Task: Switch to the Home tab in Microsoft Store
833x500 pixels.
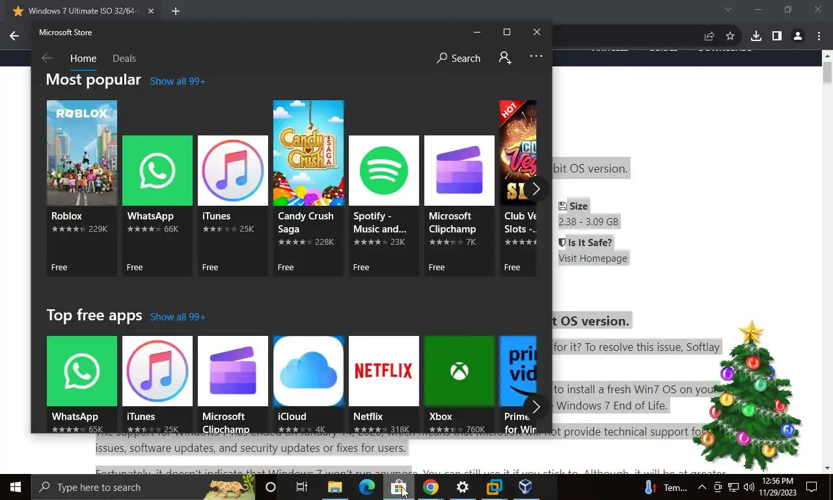Action: click(83, 59)
